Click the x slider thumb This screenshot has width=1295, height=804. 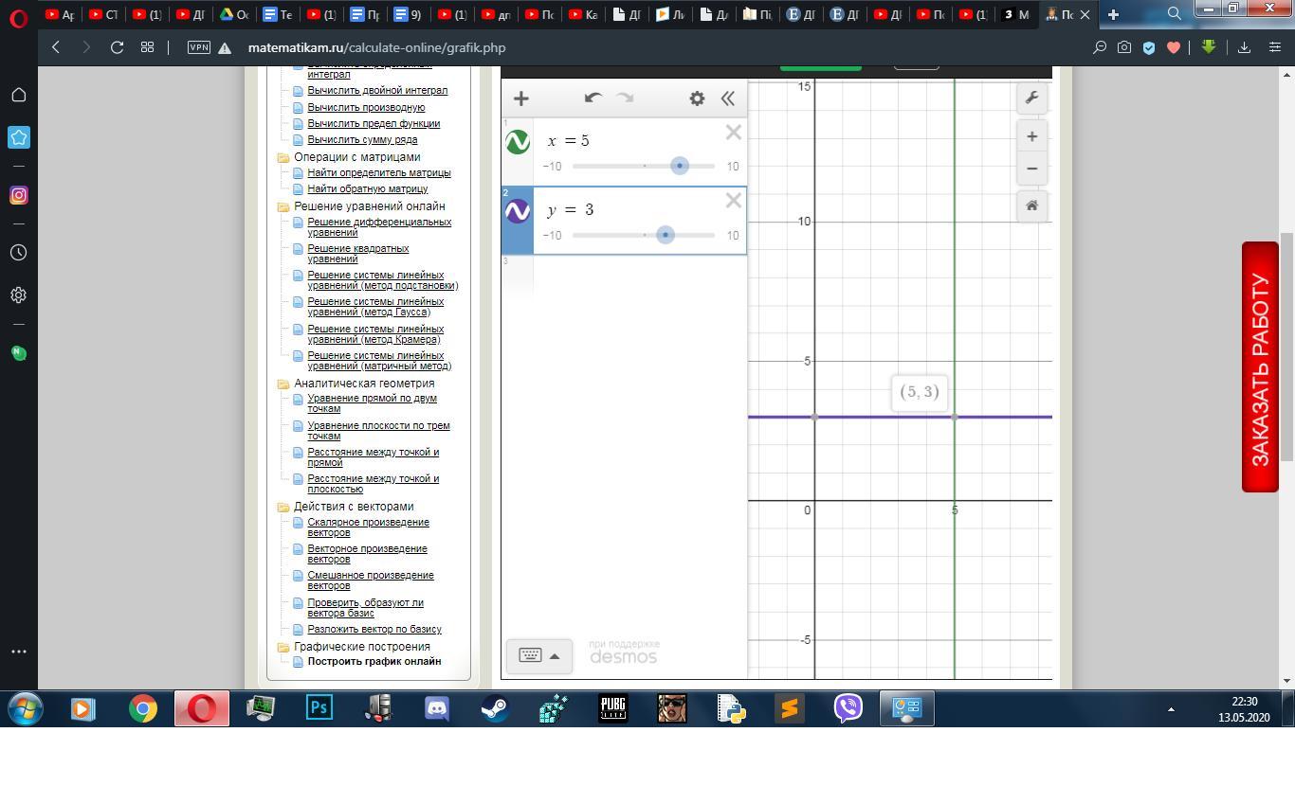coord(679,166)
